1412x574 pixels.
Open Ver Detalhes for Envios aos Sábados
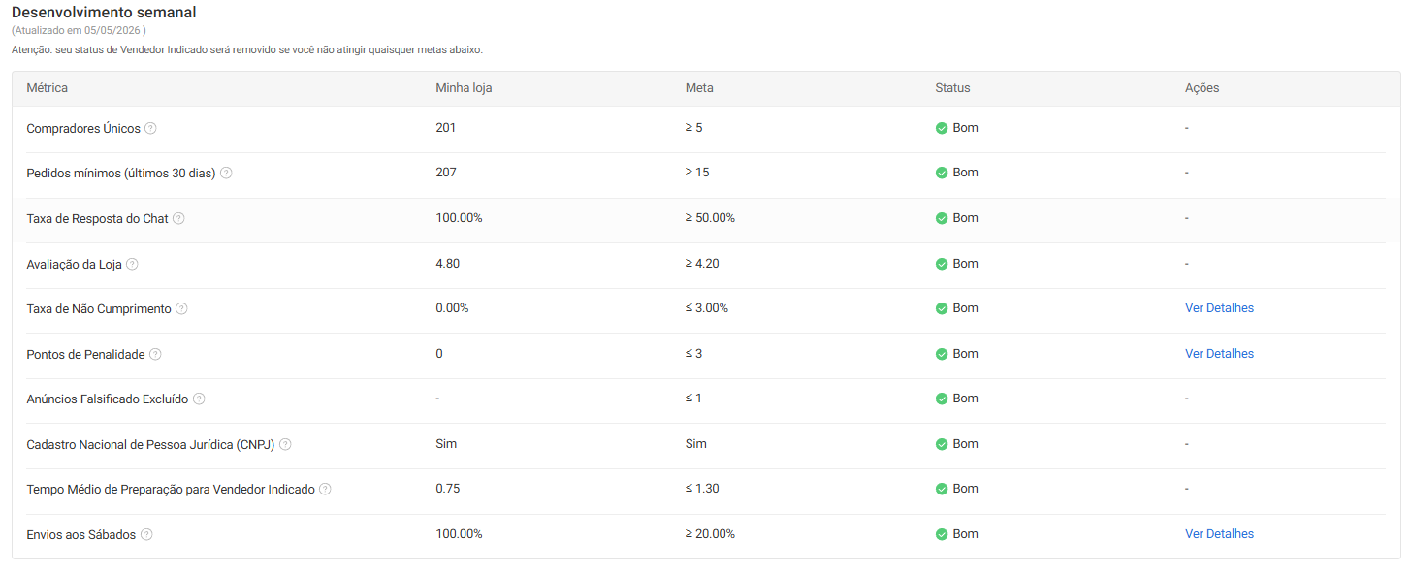pos(1219,534)
